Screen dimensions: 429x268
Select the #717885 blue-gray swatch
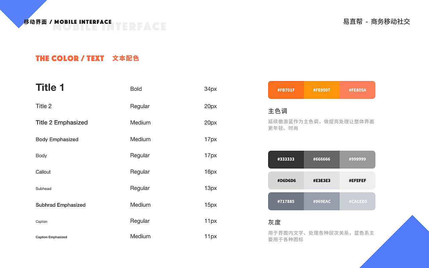point(286,201)
